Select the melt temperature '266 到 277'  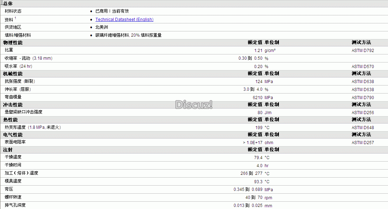tap(251, 173)
